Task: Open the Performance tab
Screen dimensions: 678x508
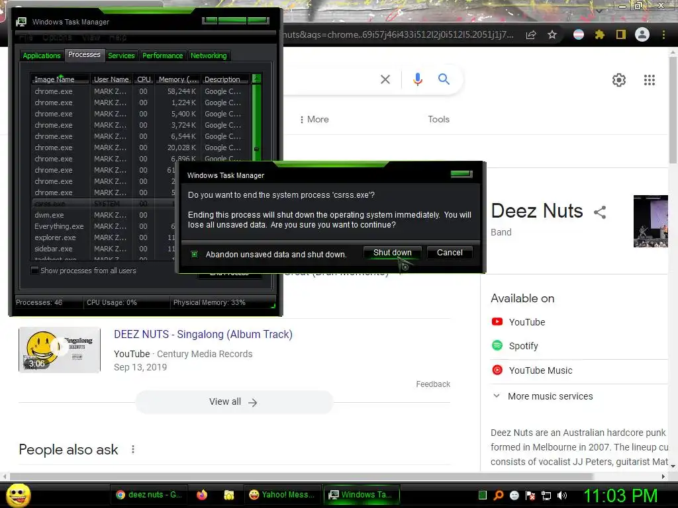Action: [x=163, y=56]
